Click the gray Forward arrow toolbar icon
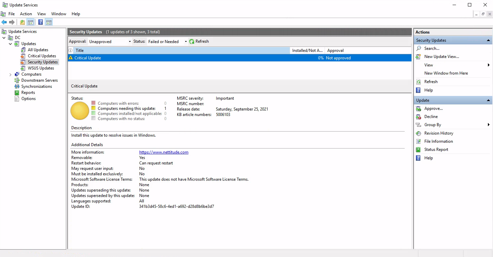This screenshot has height=257, width=493. click(12, 22)
